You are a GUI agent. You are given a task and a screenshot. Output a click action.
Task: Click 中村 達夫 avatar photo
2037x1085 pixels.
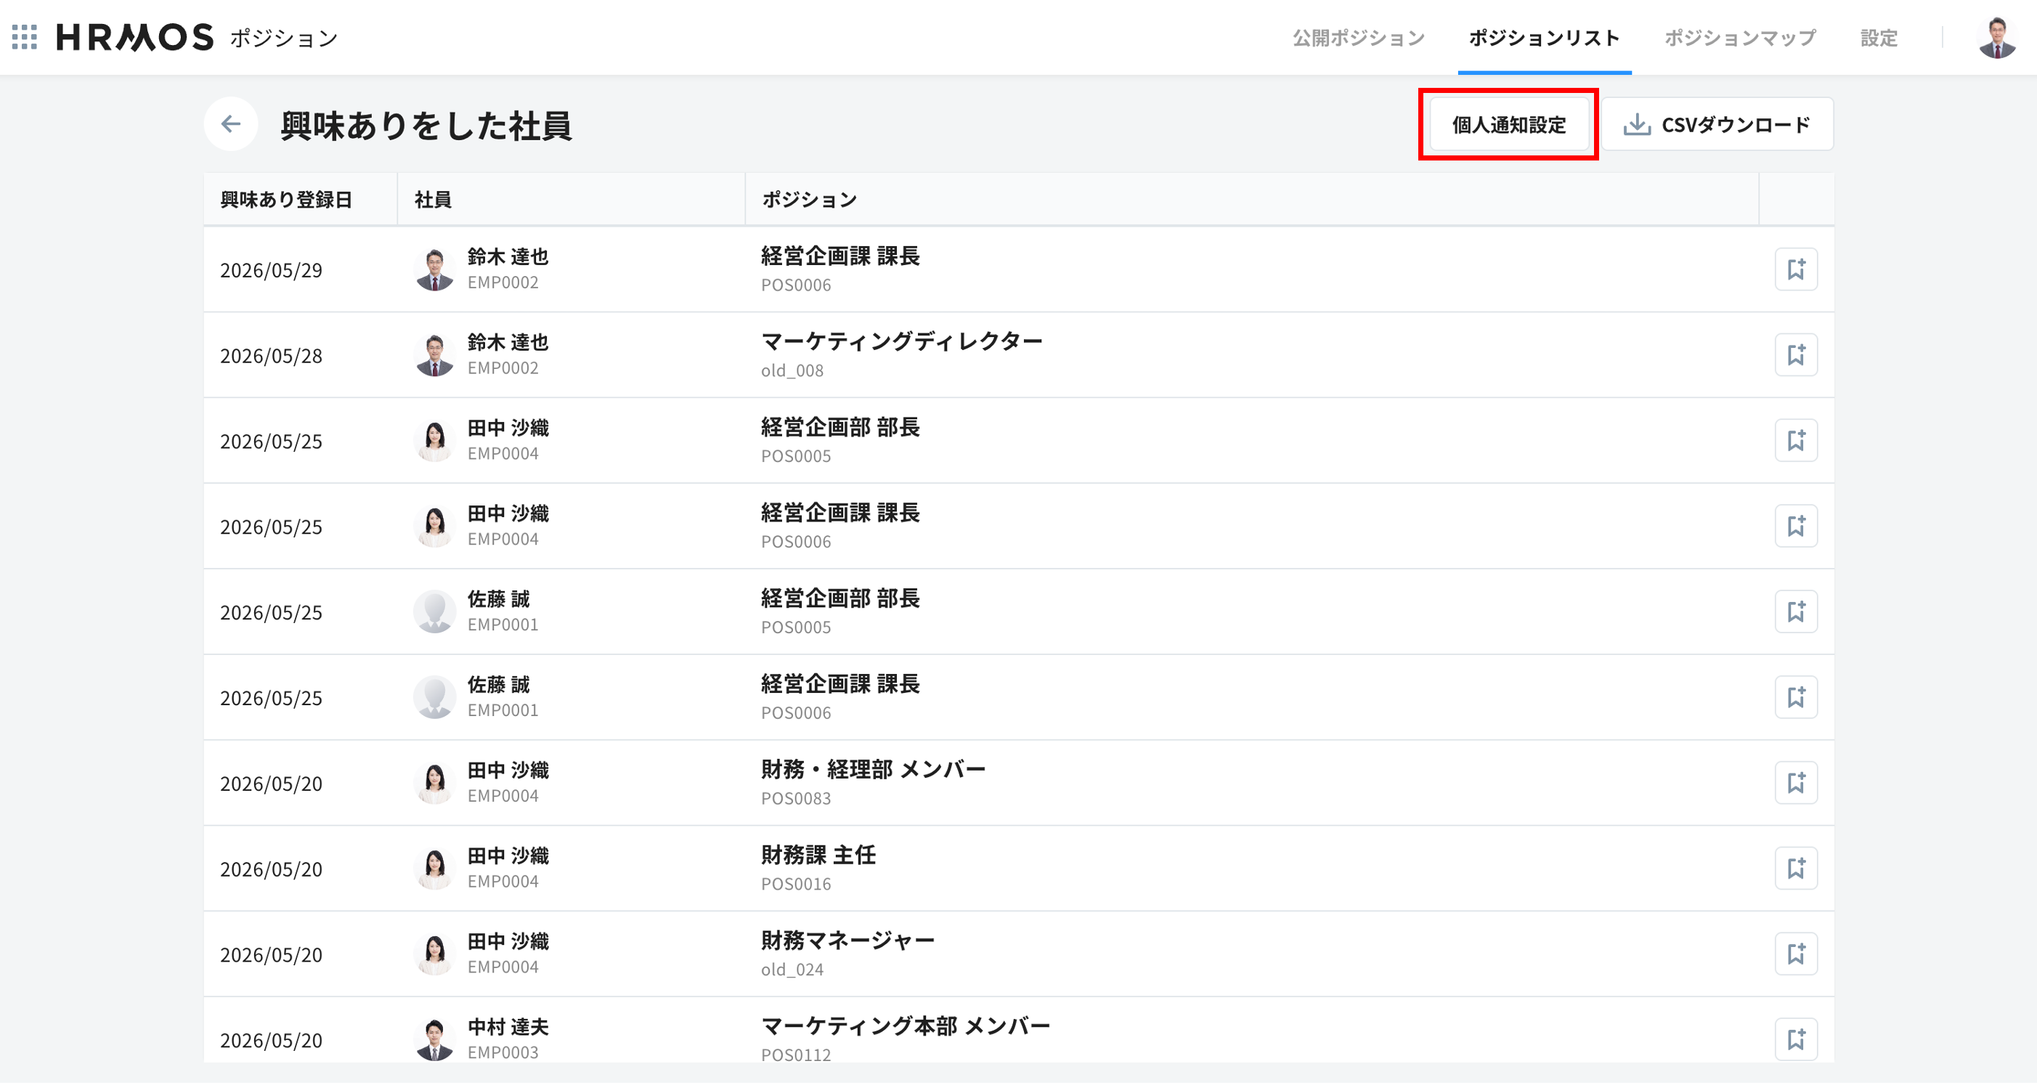coord(434,1040)
